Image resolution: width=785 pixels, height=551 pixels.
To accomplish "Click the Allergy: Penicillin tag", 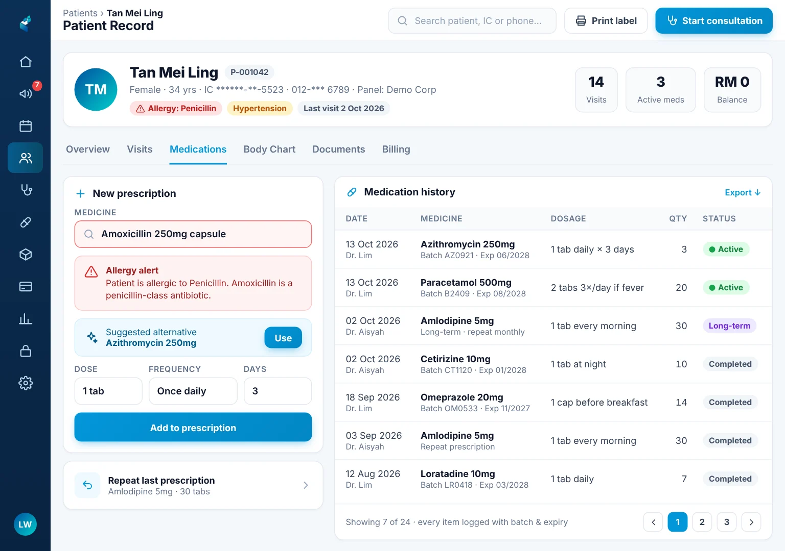I will pos(176,108).
